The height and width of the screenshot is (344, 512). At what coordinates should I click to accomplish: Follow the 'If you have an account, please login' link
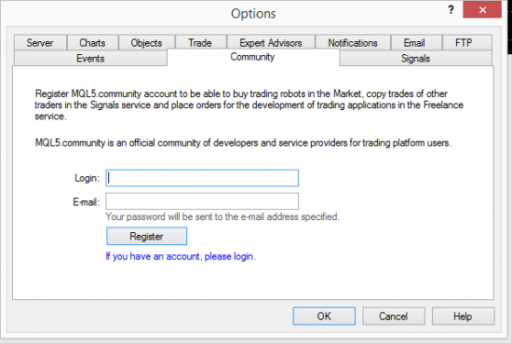(181, 256)
